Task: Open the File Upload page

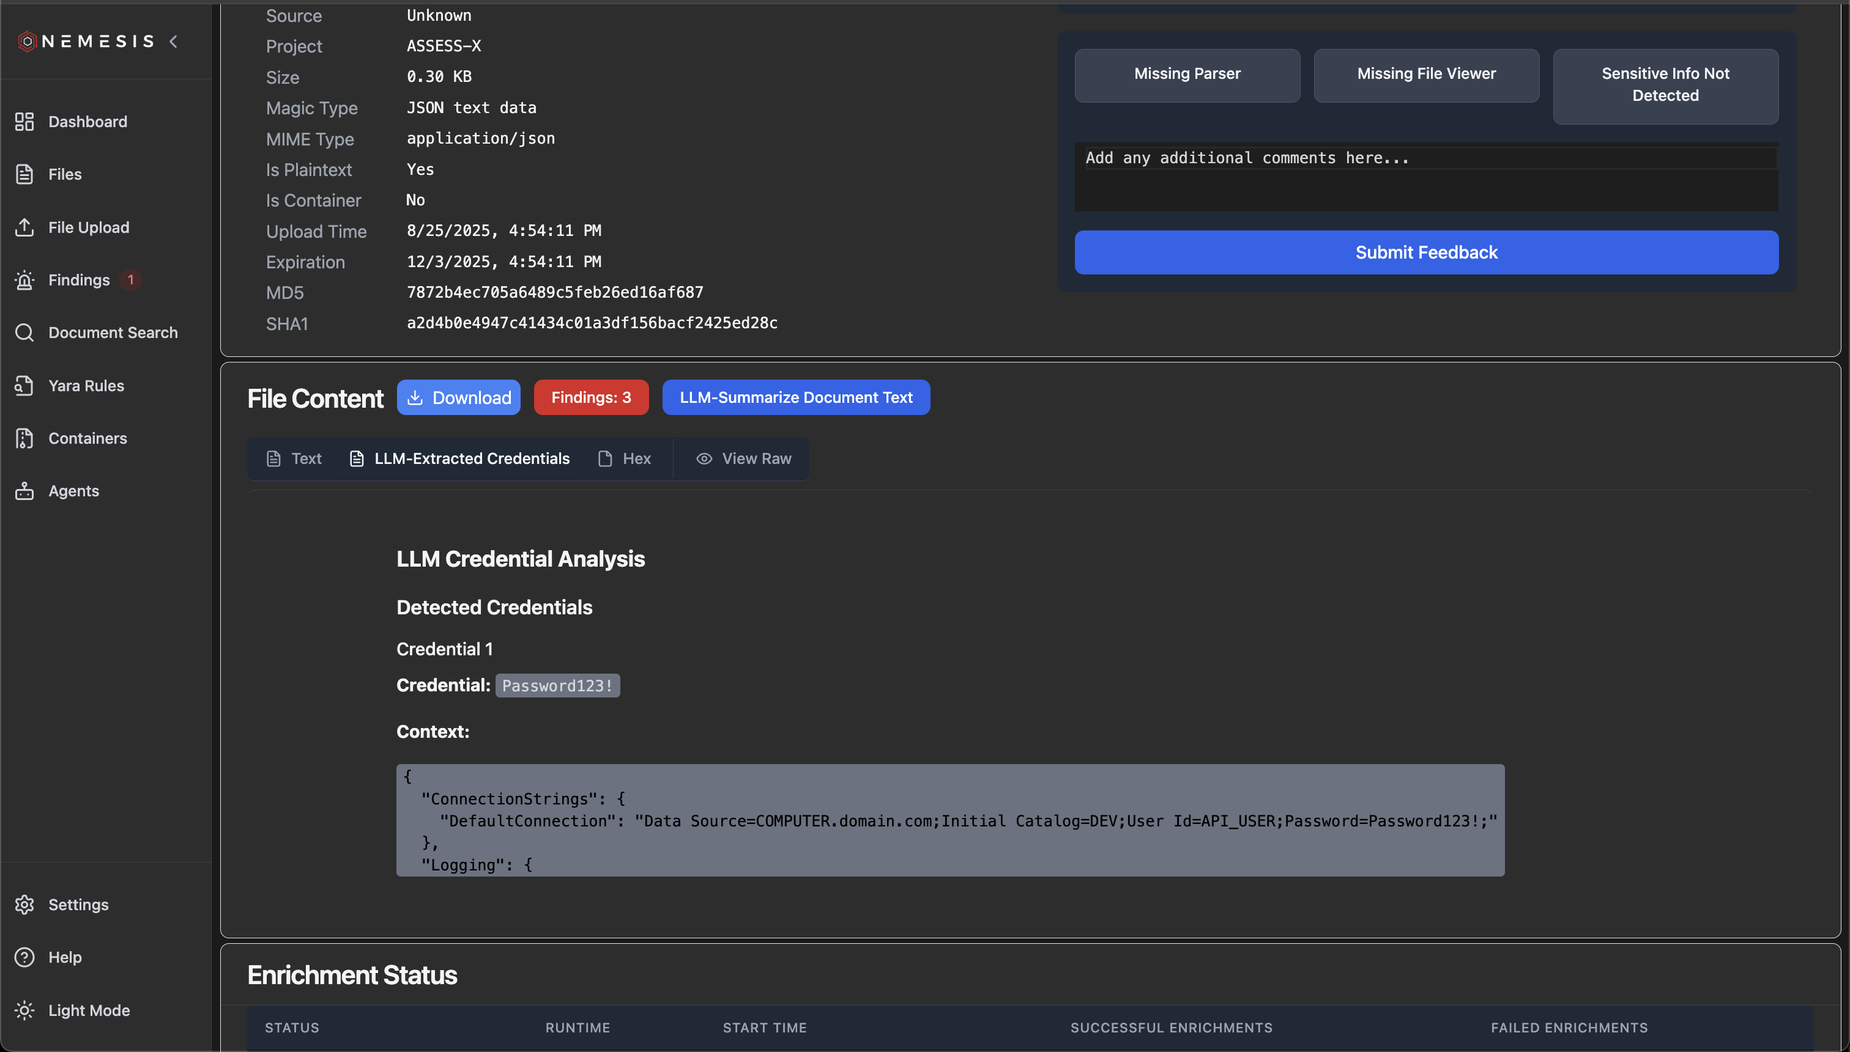Action: 90,227
